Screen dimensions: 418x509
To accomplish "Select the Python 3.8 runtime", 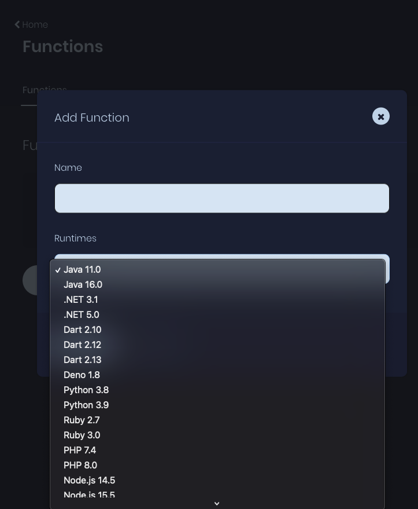I will (x=86, y=390).
